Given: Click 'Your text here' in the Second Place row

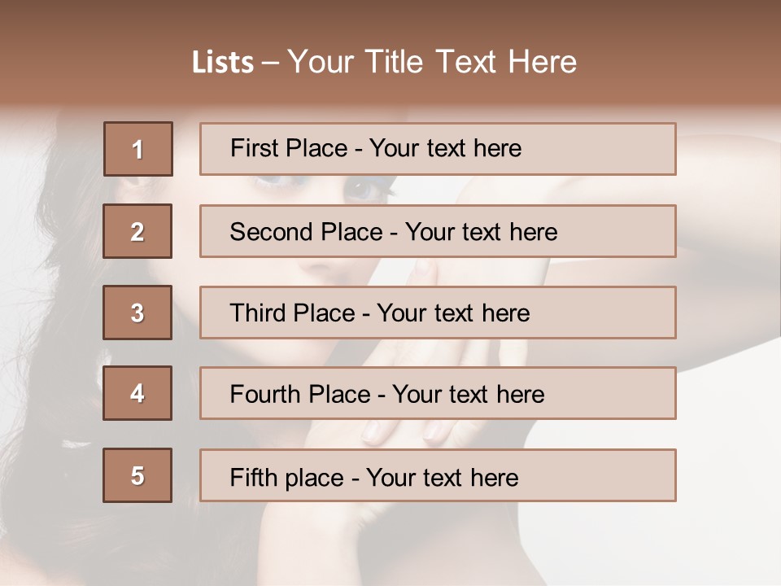Looking at the screenshot, I should 481,232.
